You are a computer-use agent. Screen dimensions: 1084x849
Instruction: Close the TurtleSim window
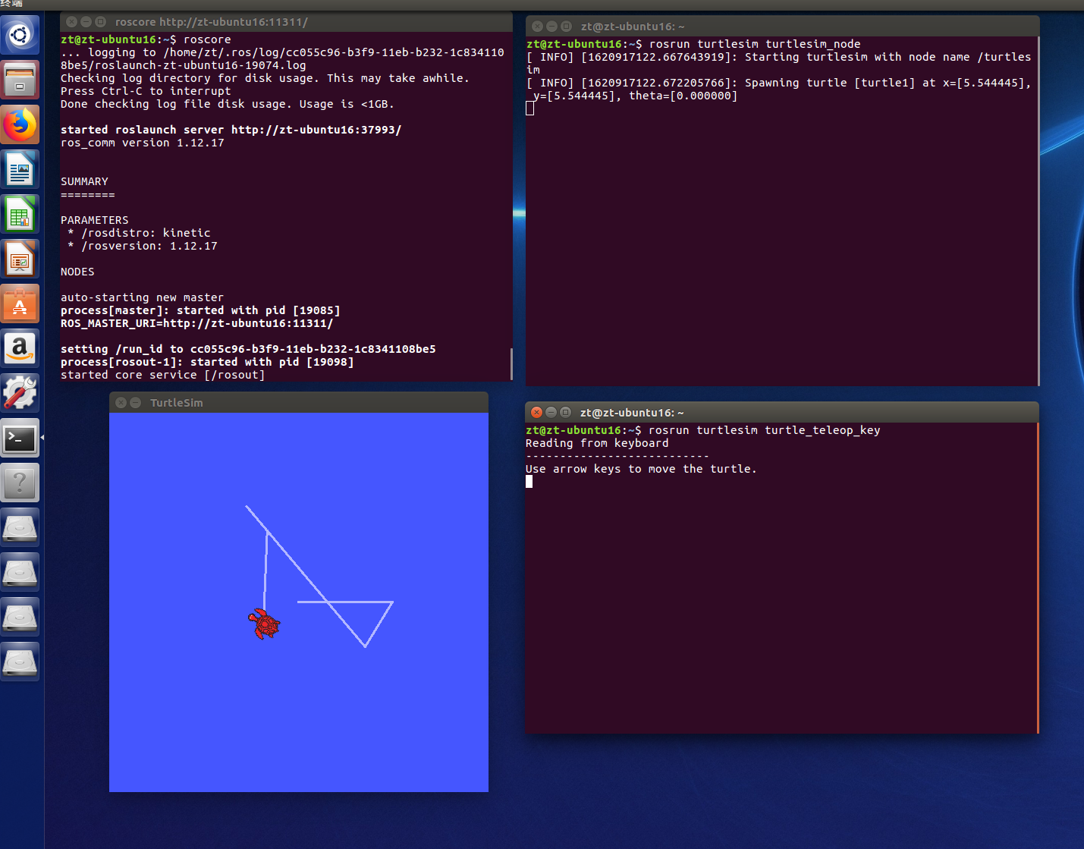coord(121,403)
